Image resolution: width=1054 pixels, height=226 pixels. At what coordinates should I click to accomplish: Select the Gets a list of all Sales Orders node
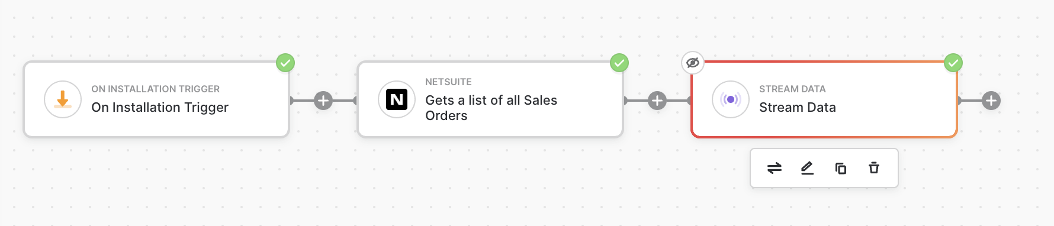pos(490,99)
